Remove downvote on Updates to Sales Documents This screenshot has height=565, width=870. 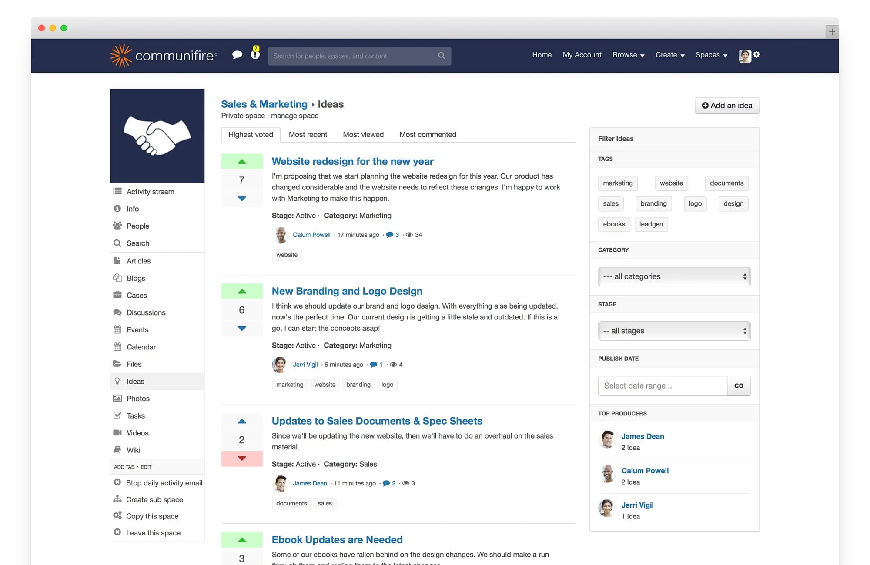242,459
